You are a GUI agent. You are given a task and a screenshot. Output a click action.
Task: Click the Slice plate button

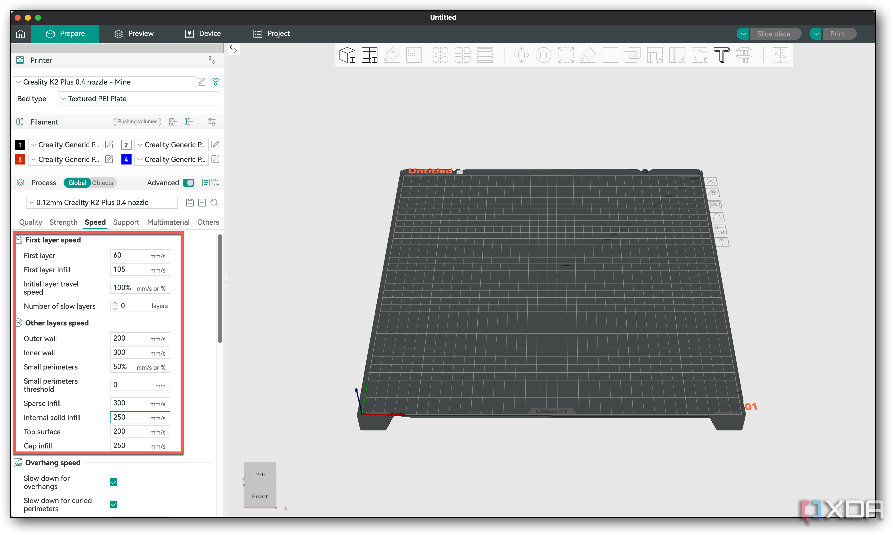tap(775, 34)
